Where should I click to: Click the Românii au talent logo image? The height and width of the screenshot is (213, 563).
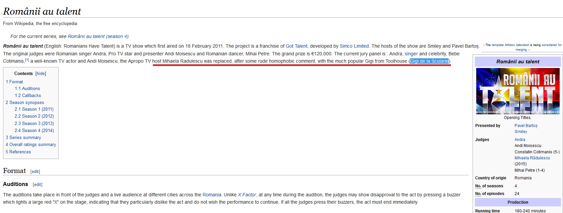[x=518, y=91]
